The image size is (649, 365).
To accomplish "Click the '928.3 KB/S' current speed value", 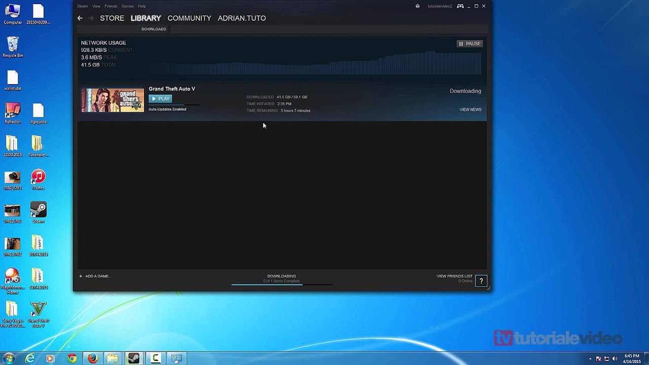I will pos(94,50).
